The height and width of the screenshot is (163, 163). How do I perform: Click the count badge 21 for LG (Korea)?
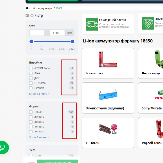[x=72, y=83]
